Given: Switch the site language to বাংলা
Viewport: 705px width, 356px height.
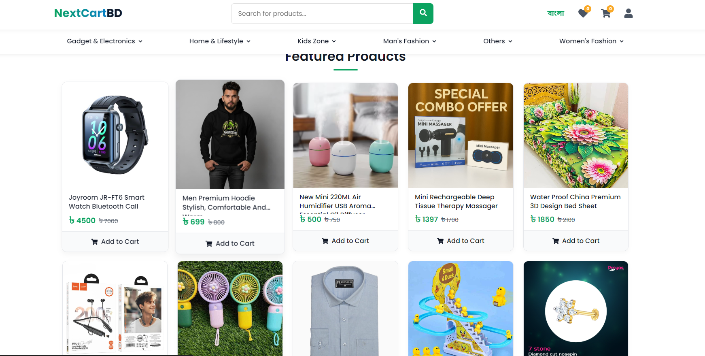Looking at the screenshot, I should pos(556,13).
